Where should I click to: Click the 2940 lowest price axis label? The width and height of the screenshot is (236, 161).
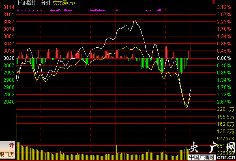(9, 102)
